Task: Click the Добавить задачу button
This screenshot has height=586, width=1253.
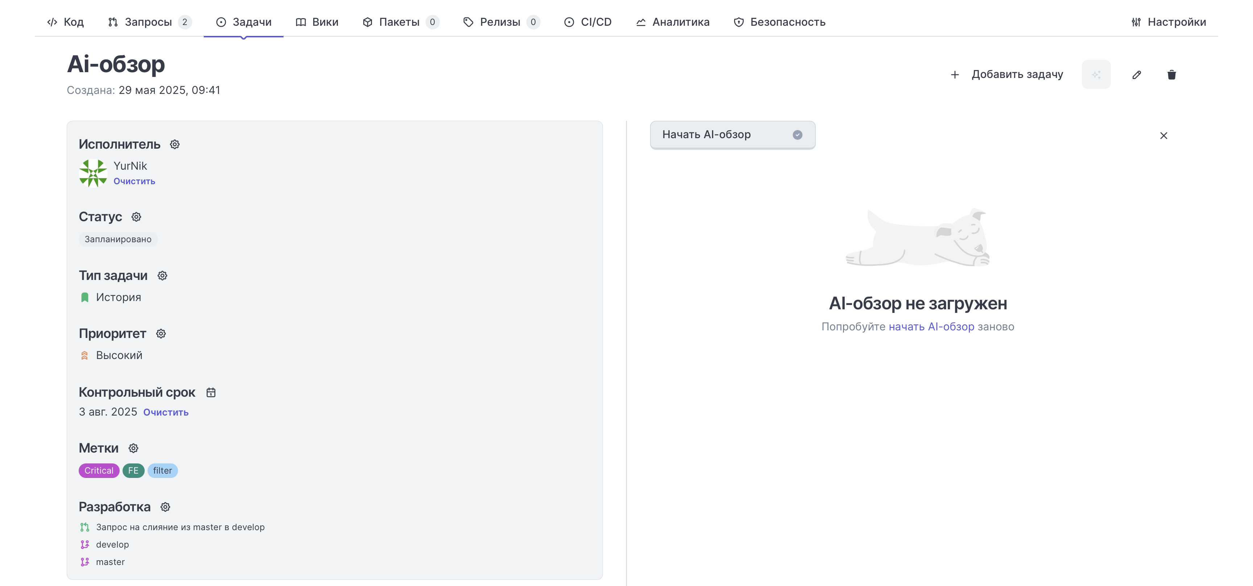Action: click(1006, 74)
